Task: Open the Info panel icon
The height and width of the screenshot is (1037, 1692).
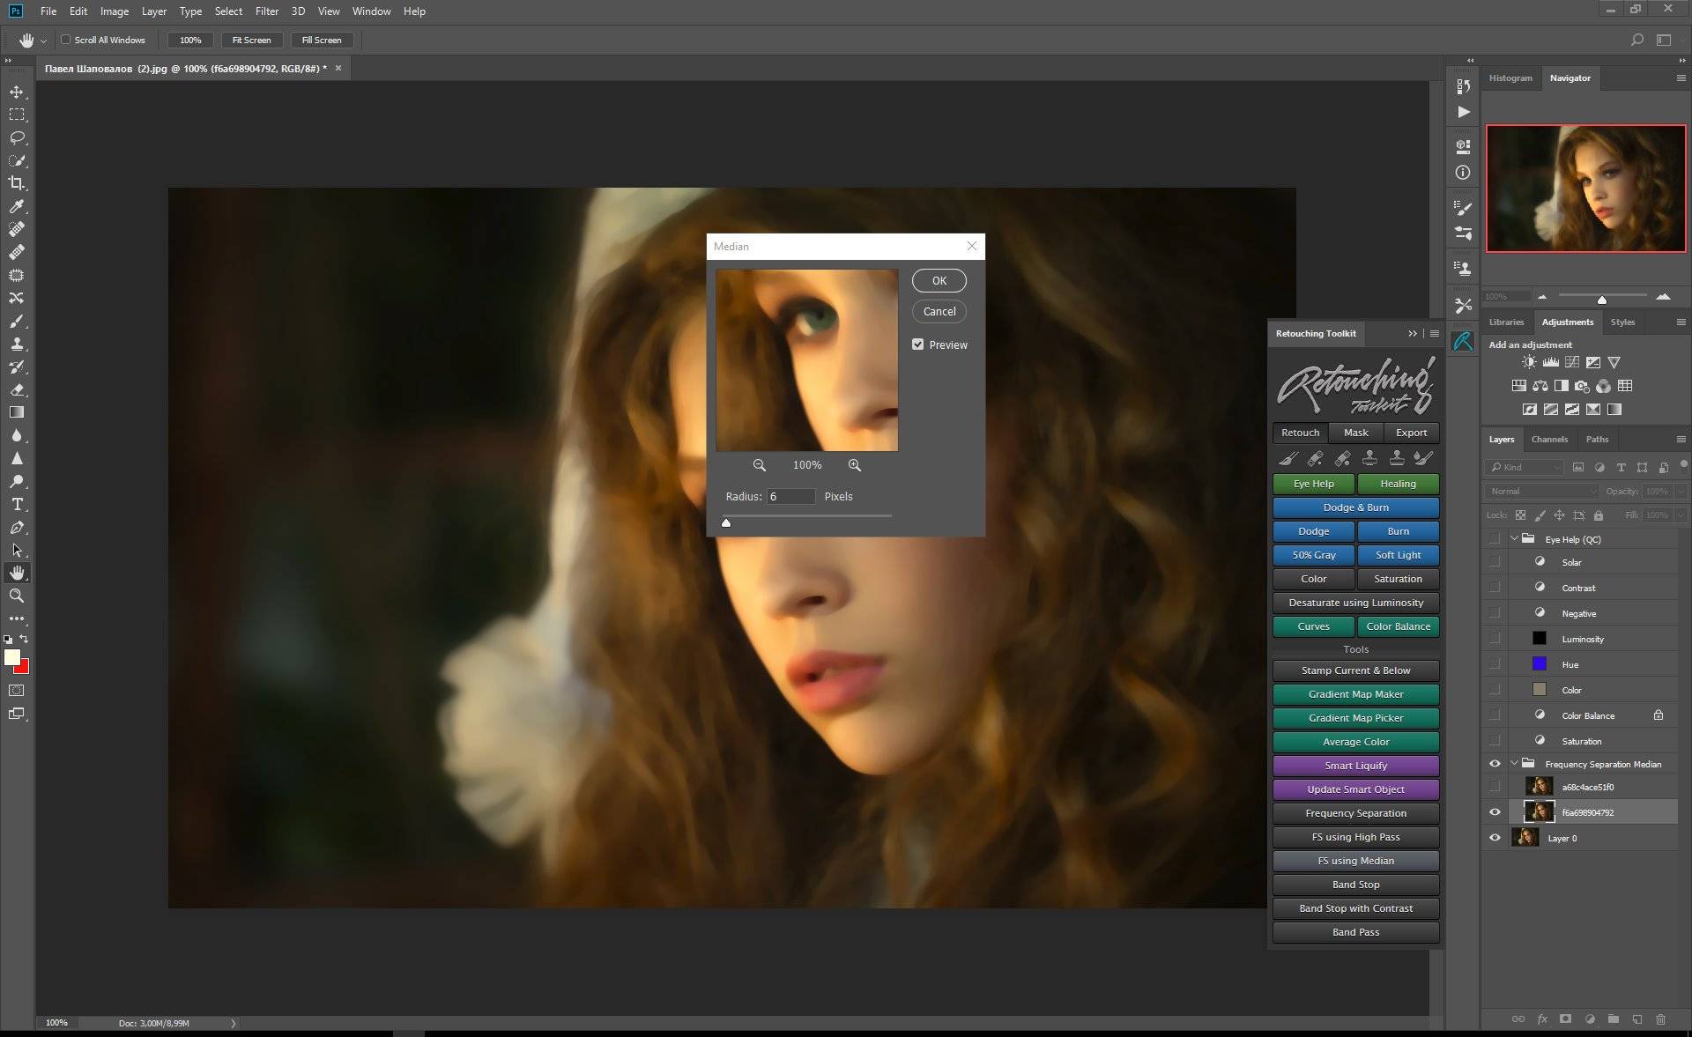Action: tap(1464, 173)
